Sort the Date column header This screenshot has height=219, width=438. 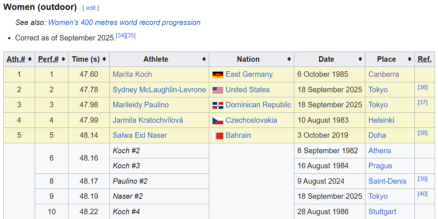coord(360,59)
